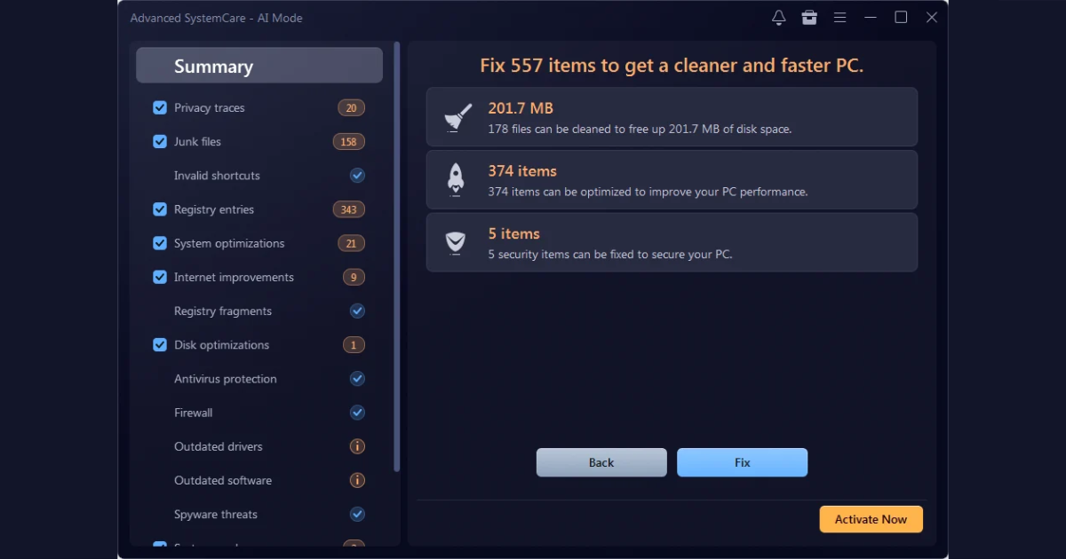Click the rocket optimization icon

coord(456,179)
